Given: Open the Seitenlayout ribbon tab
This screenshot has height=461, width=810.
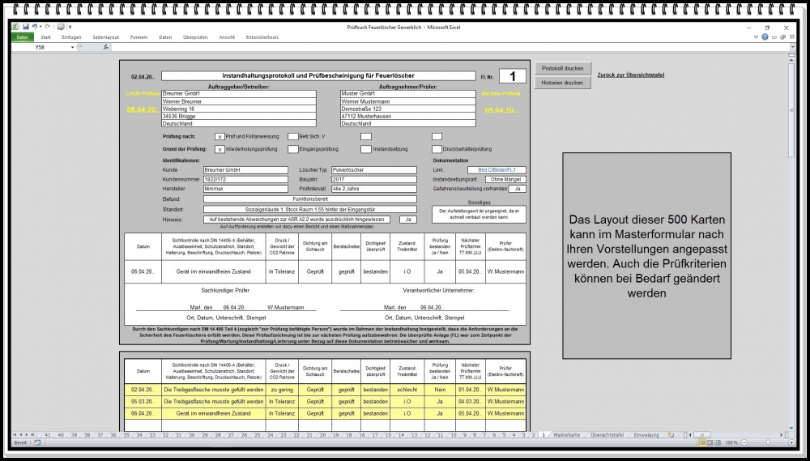Looking at the screenshot, I should coord(105,37).
